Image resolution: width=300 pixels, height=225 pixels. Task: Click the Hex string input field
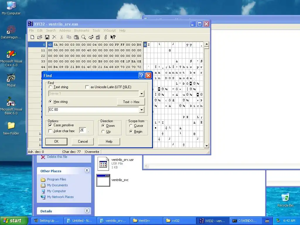(x=94, y=110)
